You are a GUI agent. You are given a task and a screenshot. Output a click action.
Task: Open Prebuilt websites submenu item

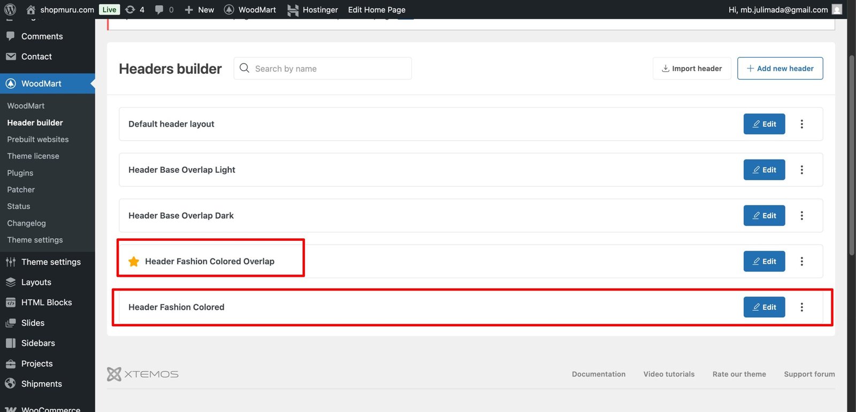point(38,139)
